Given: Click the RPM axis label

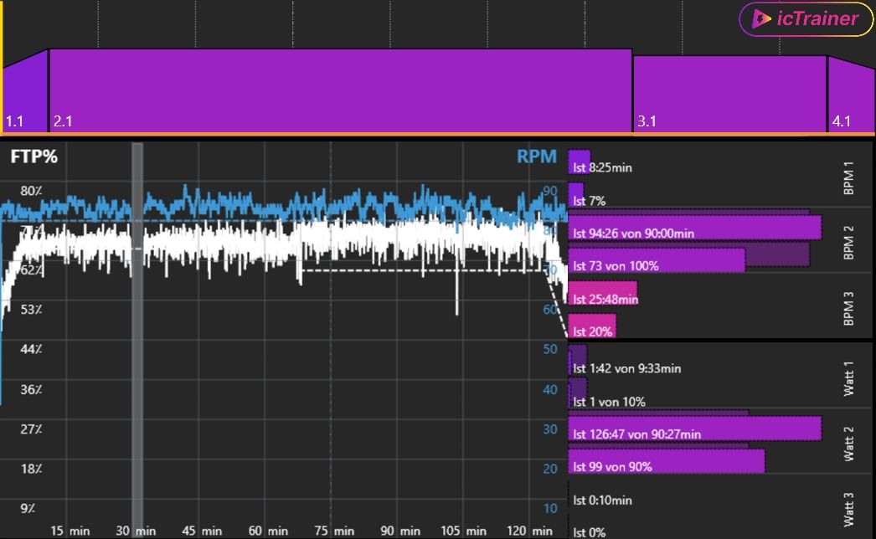Looking at the screenshot, I should 536,157.
